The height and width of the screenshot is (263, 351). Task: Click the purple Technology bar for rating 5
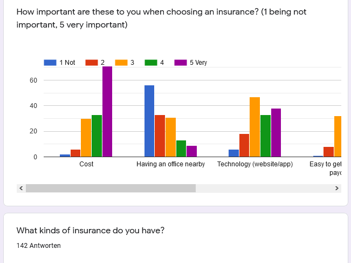pyautogui.click(x=276, y=133)
